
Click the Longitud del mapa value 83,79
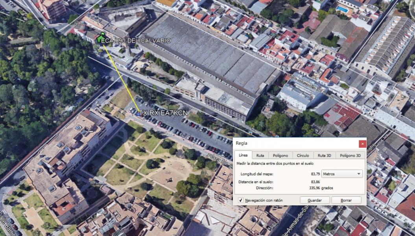pos(314,174)
